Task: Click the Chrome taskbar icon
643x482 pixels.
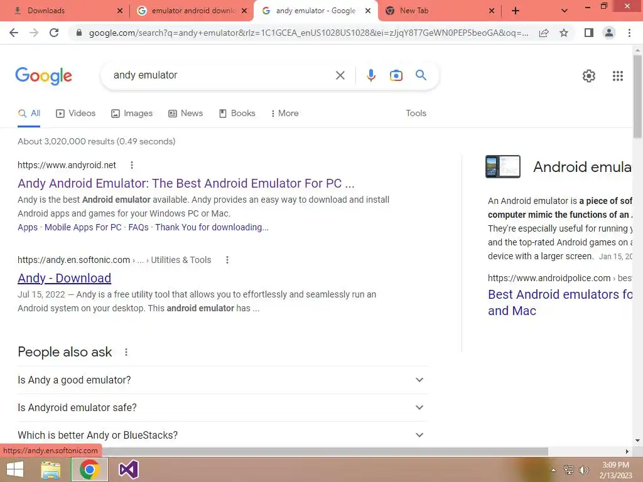Action: [x=89, y=469]
